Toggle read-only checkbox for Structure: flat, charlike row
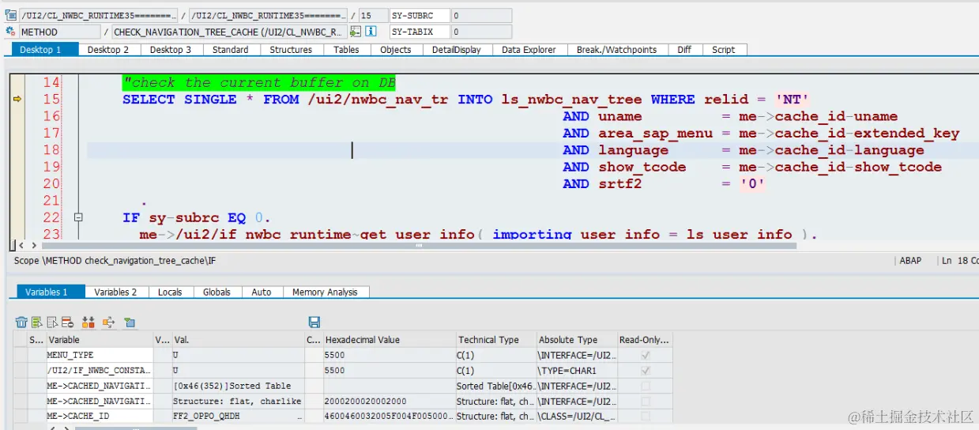This screenshot has width=979, height=430. coord(646,401)
